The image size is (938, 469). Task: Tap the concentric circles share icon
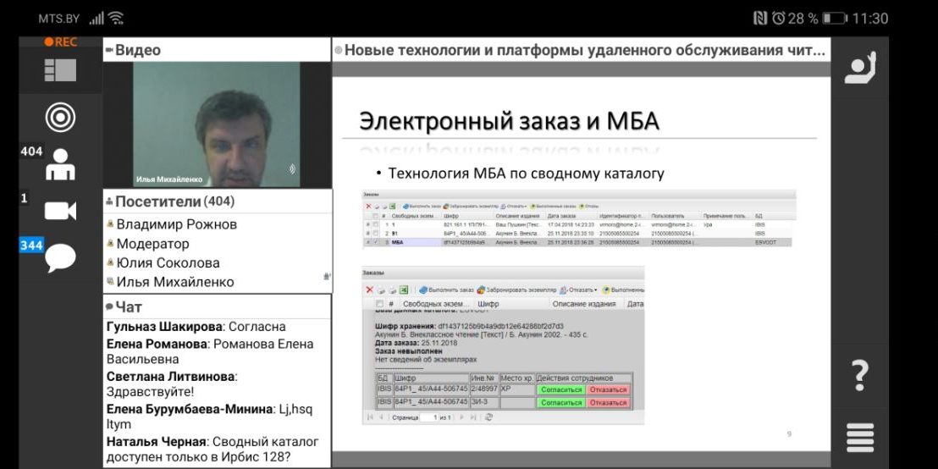pos(60,117)
